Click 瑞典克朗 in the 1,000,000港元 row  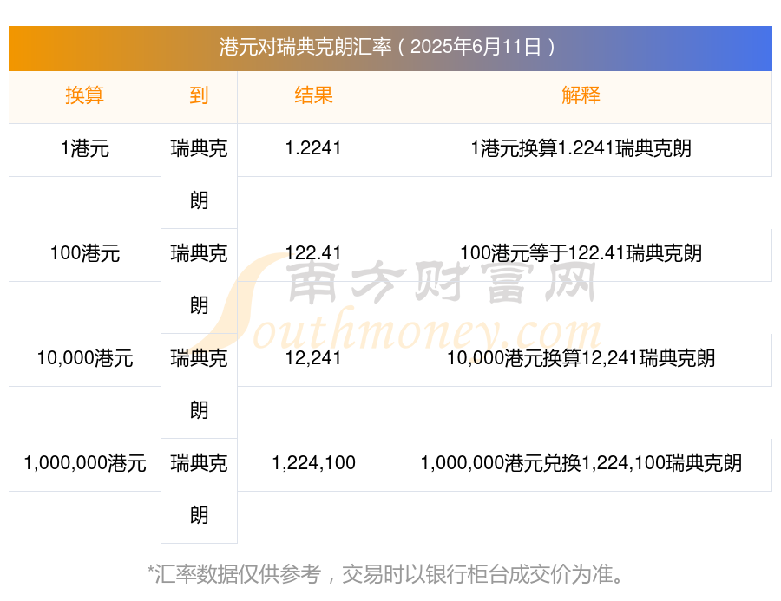pyautogui.click(x=199, y=490)
